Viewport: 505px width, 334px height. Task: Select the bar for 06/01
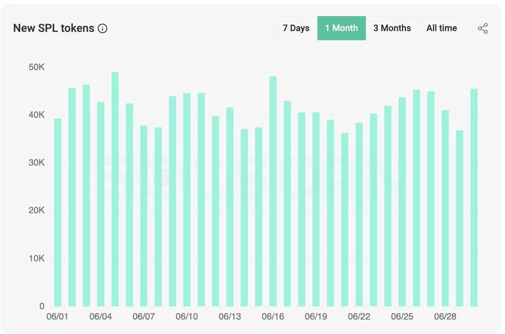point(58,212)
